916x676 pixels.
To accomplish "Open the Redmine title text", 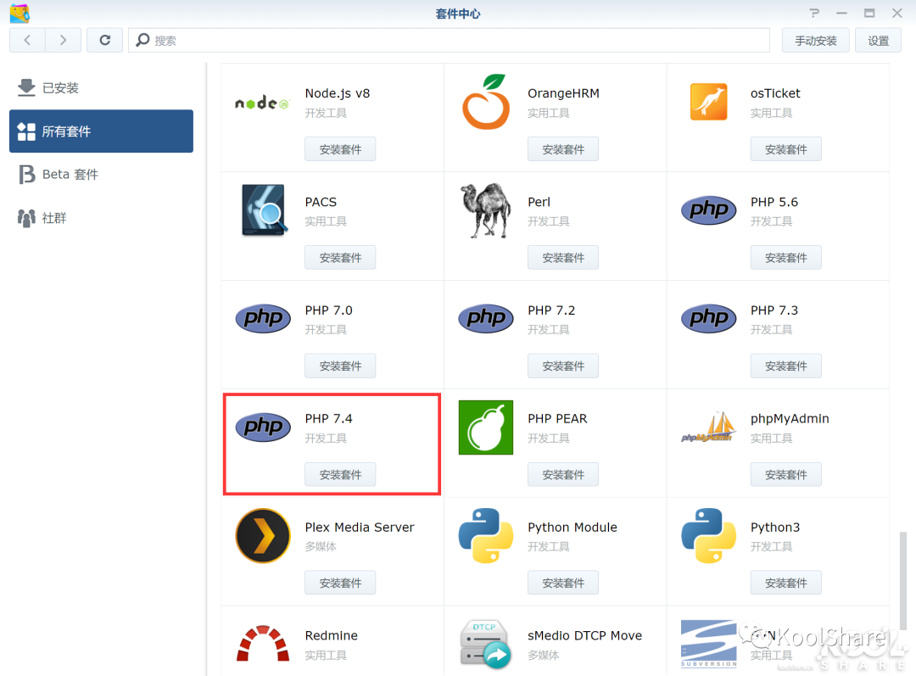I will click(x=332, y=635).
